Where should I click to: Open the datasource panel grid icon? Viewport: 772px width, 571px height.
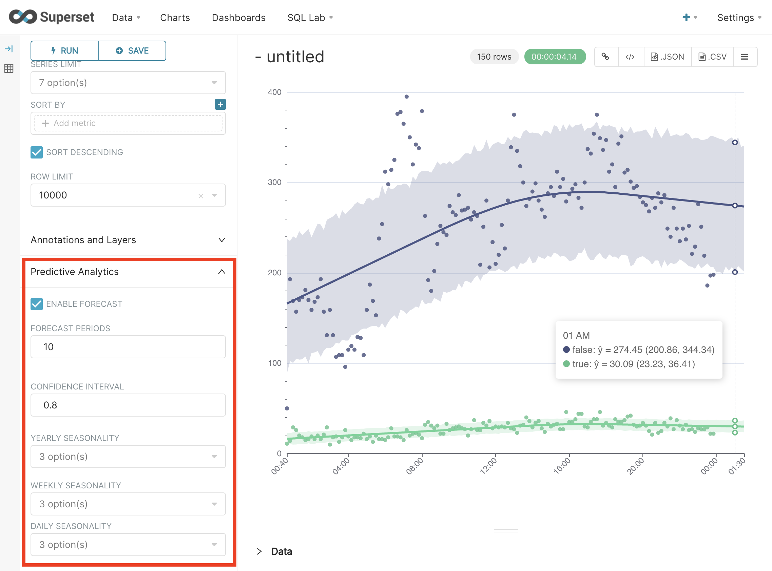coord(9,68)
